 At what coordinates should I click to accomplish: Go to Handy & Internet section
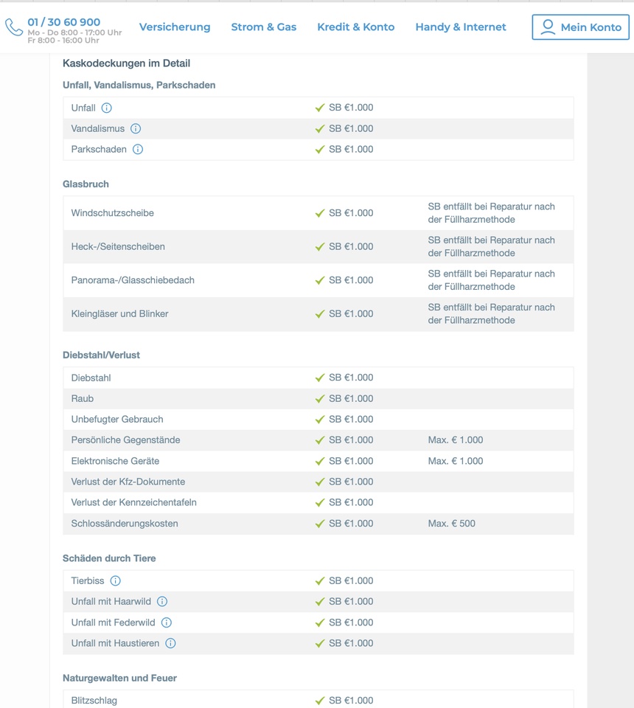[x=461, y=27]
